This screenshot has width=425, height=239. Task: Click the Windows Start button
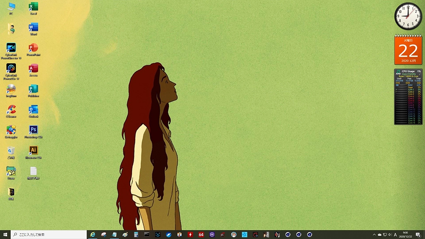(x=5, y=235)
